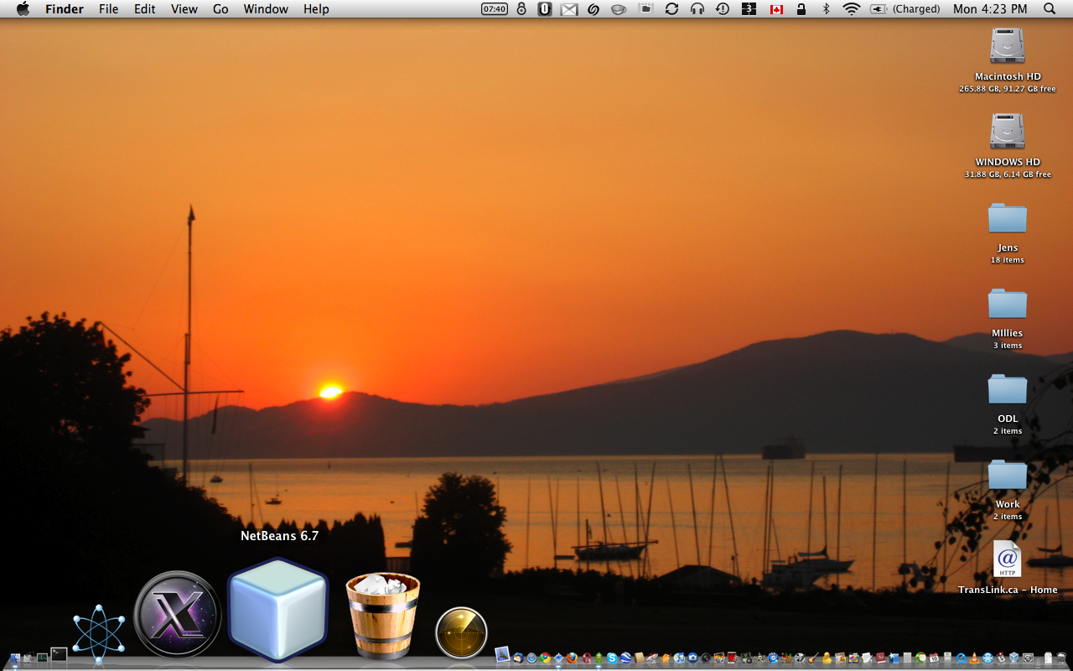
Task: Open WINDOWS HD drive icon
Action: [x=1007, y=133]
